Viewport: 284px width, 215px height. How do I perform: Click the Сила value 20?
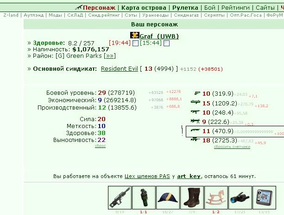pos(101,119)
